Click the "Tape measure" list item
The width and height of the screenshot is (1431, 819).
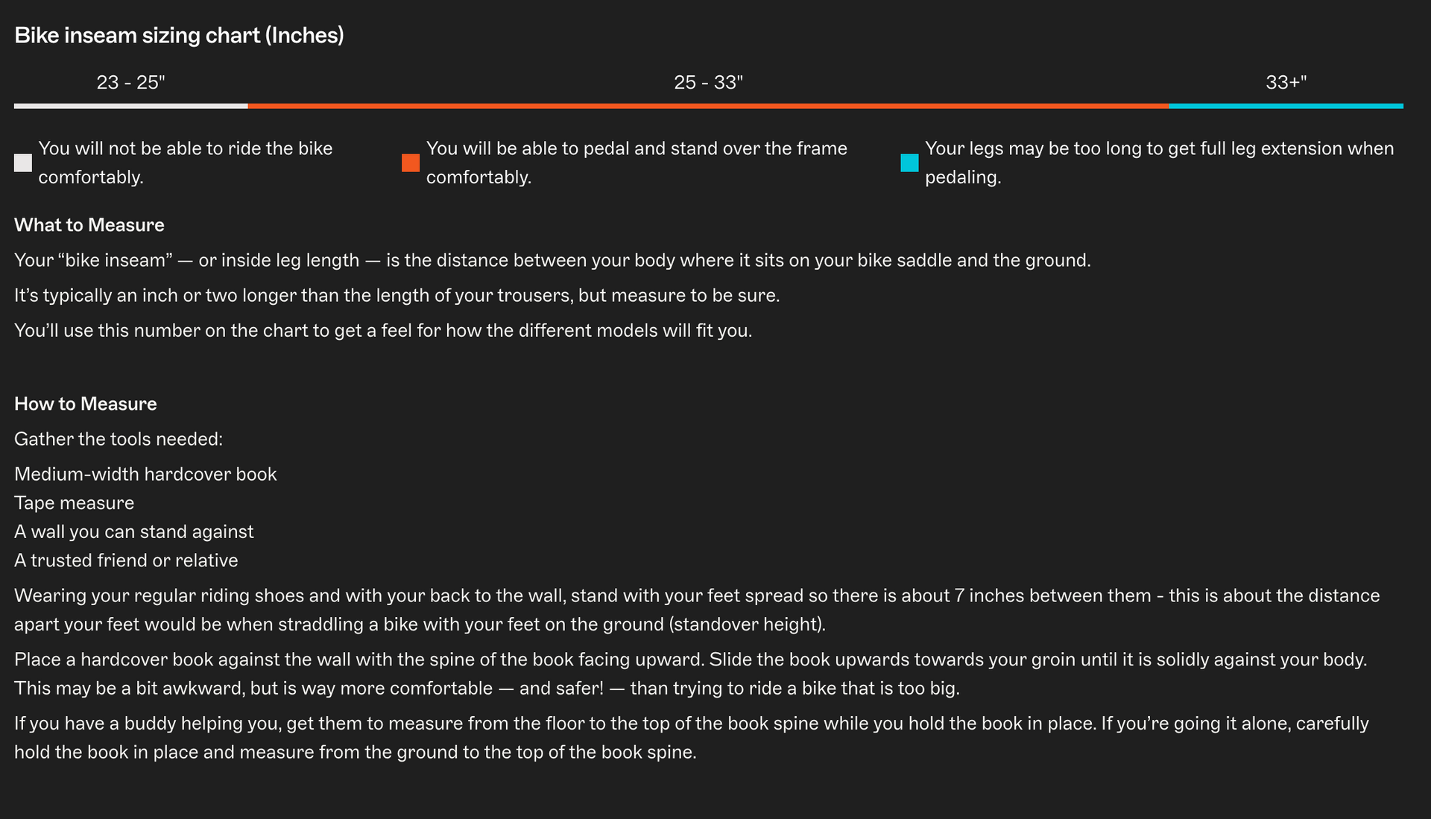(x=75, y=503)
